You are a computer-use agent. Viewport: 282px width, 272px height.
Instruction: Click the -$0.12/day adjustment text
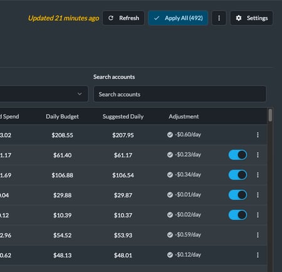(188, 254)
